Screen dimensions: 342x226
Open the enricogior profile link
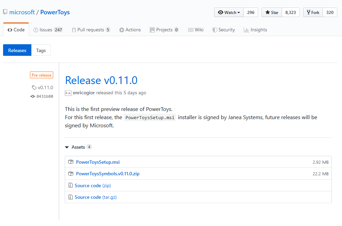(x=84, y=93)
